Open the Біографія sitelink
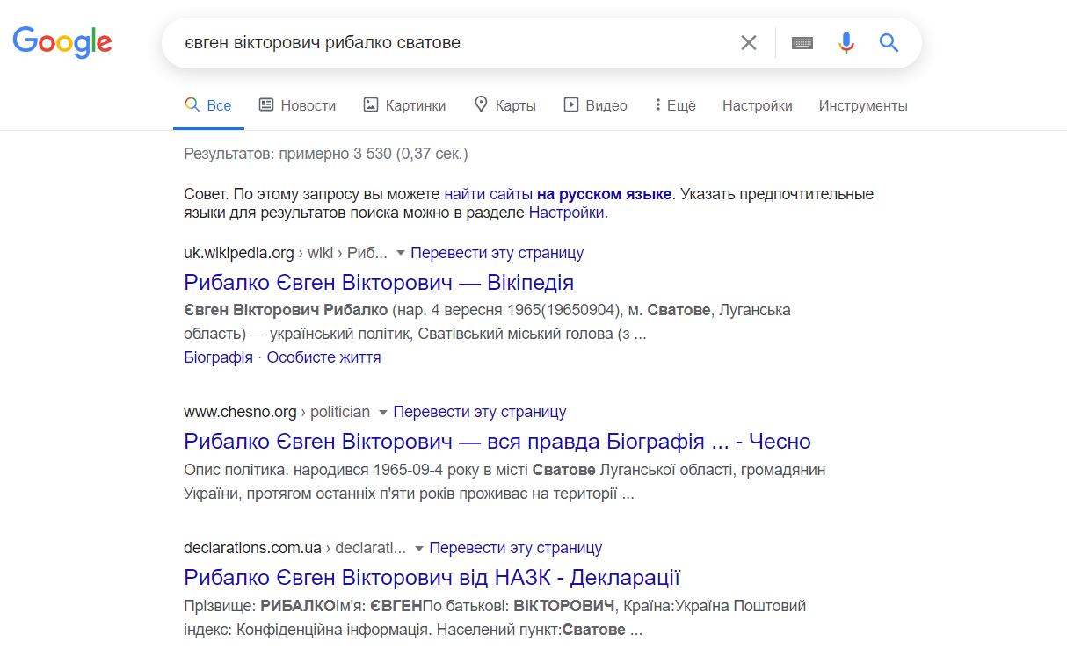This screenshot has height=663, width=1067. pyautogui.click(x=218, y=357)
